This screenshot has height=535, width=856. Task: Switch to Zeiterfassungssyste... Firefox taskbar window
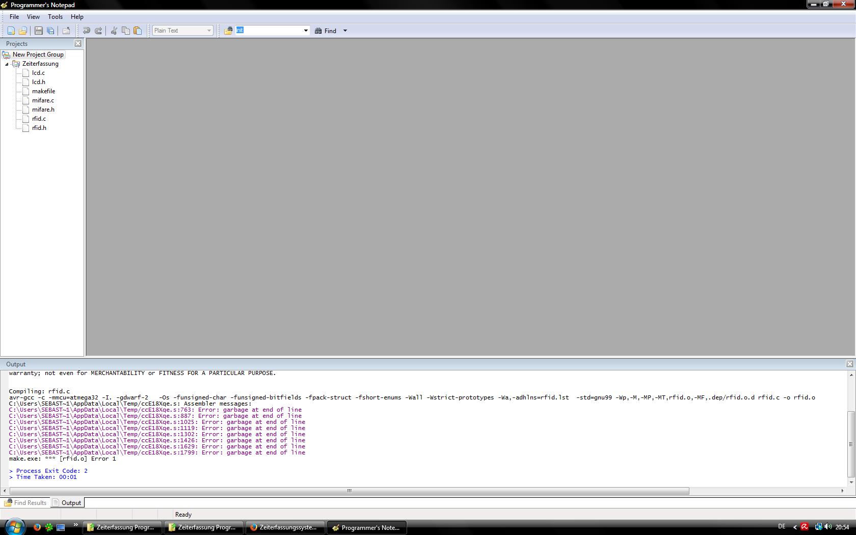pos(285,527)
